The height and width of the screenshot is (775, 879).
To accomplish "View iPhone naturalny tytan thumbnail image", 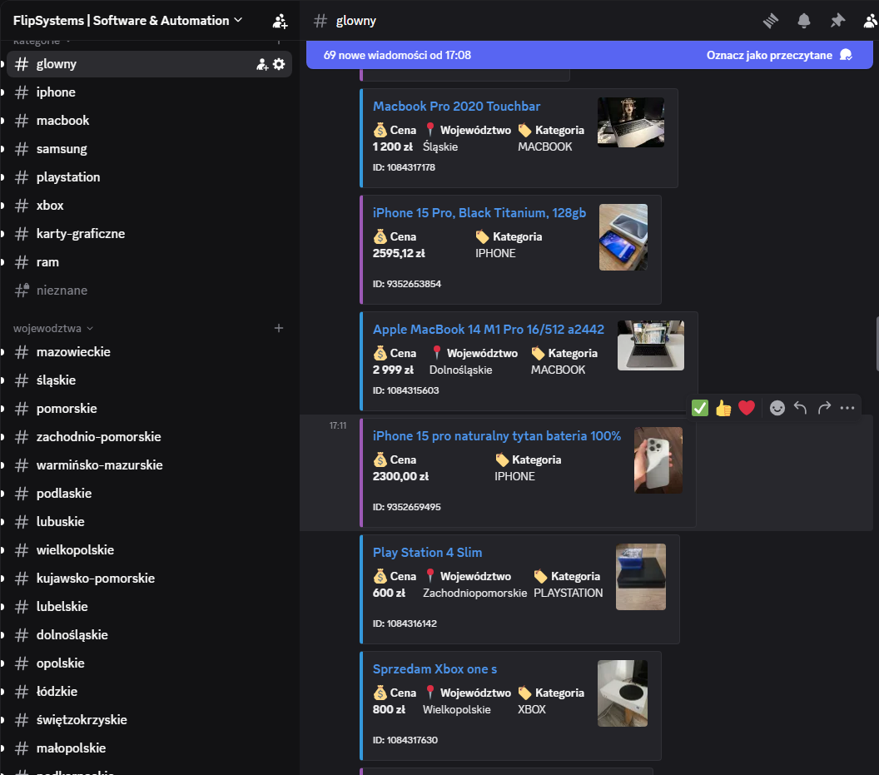I will tap(658, 460).
